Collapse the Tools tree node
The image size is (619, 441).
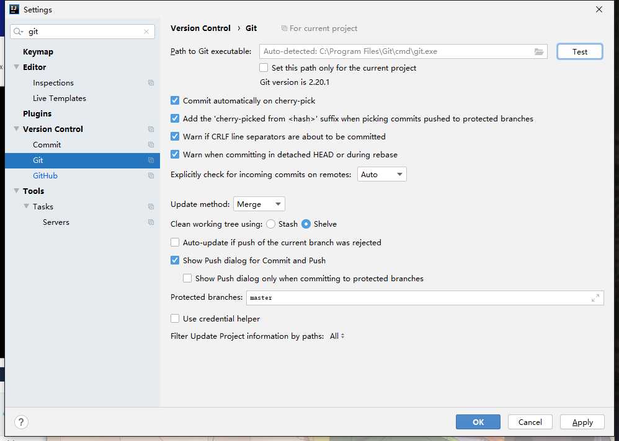(x=17, y=191)
